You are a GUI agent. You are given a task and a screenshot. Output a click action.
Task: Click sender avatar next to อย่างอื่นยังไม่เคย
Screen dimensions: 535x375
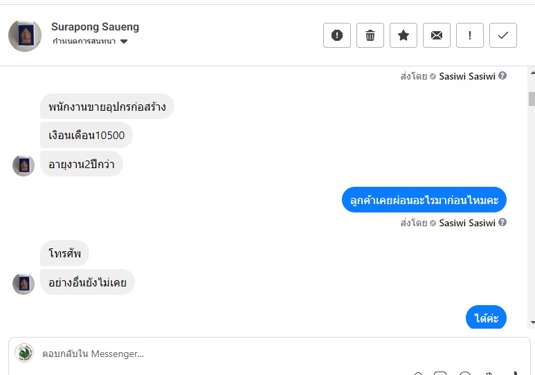pyautogui.click(x=24, y=284)
